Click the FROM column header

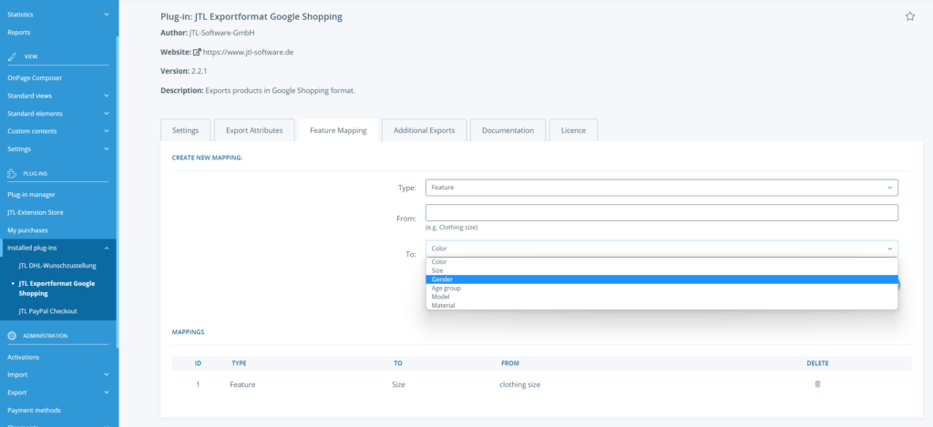click(x=510, y=363)
